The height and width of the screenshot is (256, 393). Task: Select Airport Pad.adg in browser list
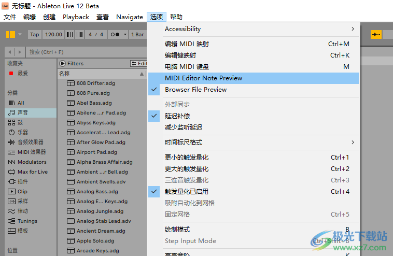(x=102, y=152)
